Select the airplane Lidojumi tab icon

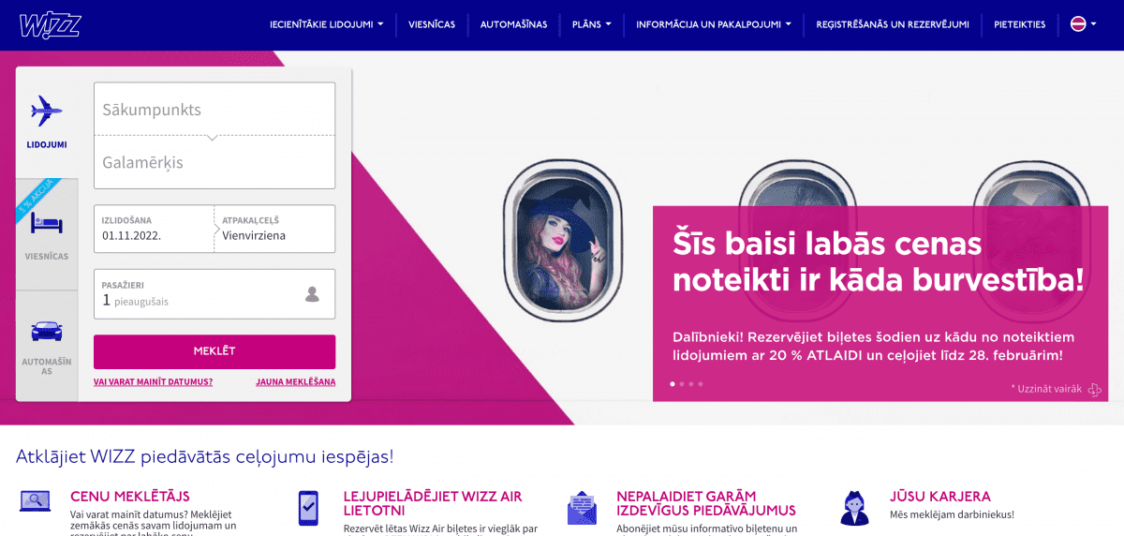[47, 111]
